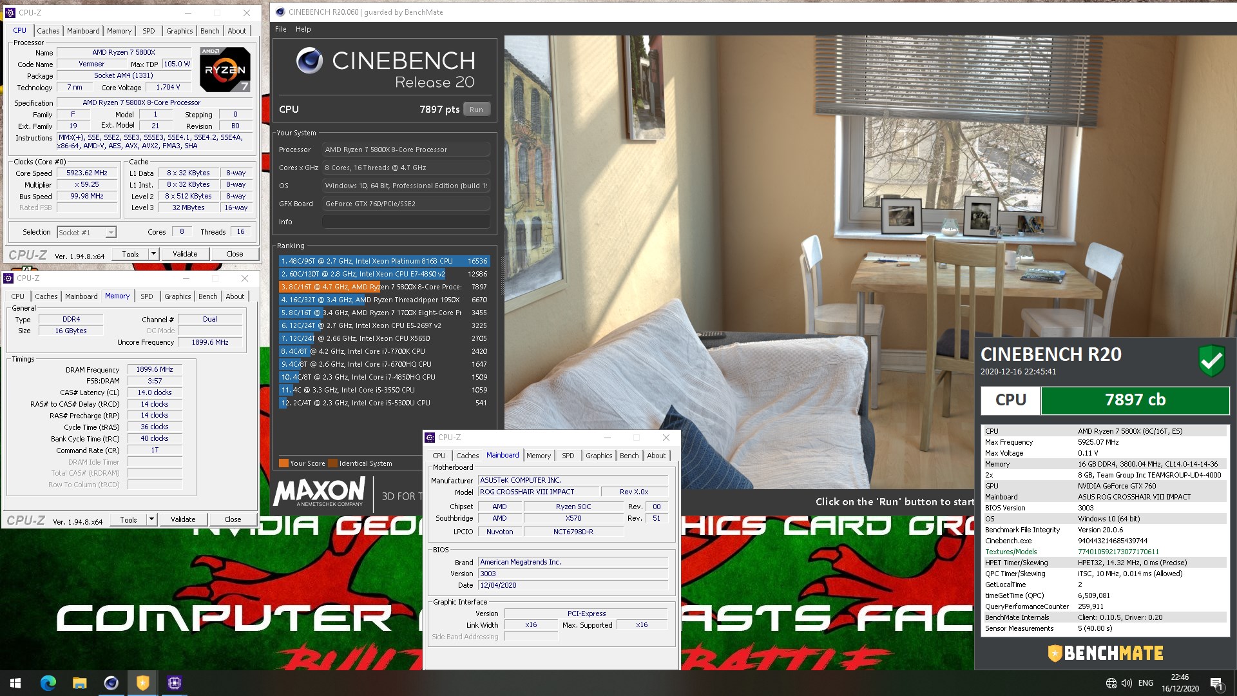This screenshot has width=1237, height=696.
Task: Click the BenchMate logo at panel bottom
Action: pos(1106,653)
